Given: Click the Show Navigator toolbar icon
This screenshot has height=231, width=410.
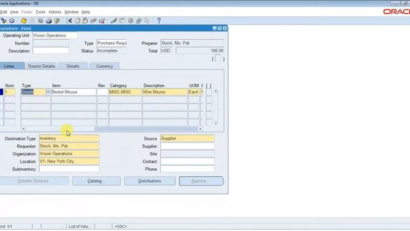Looking at the screenshot, I should click(12, 21).
